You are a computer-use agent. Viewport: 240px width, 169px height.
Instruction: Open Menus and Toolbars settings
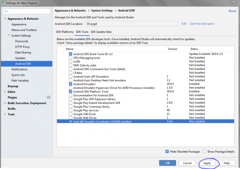click(x=24, y=30)
